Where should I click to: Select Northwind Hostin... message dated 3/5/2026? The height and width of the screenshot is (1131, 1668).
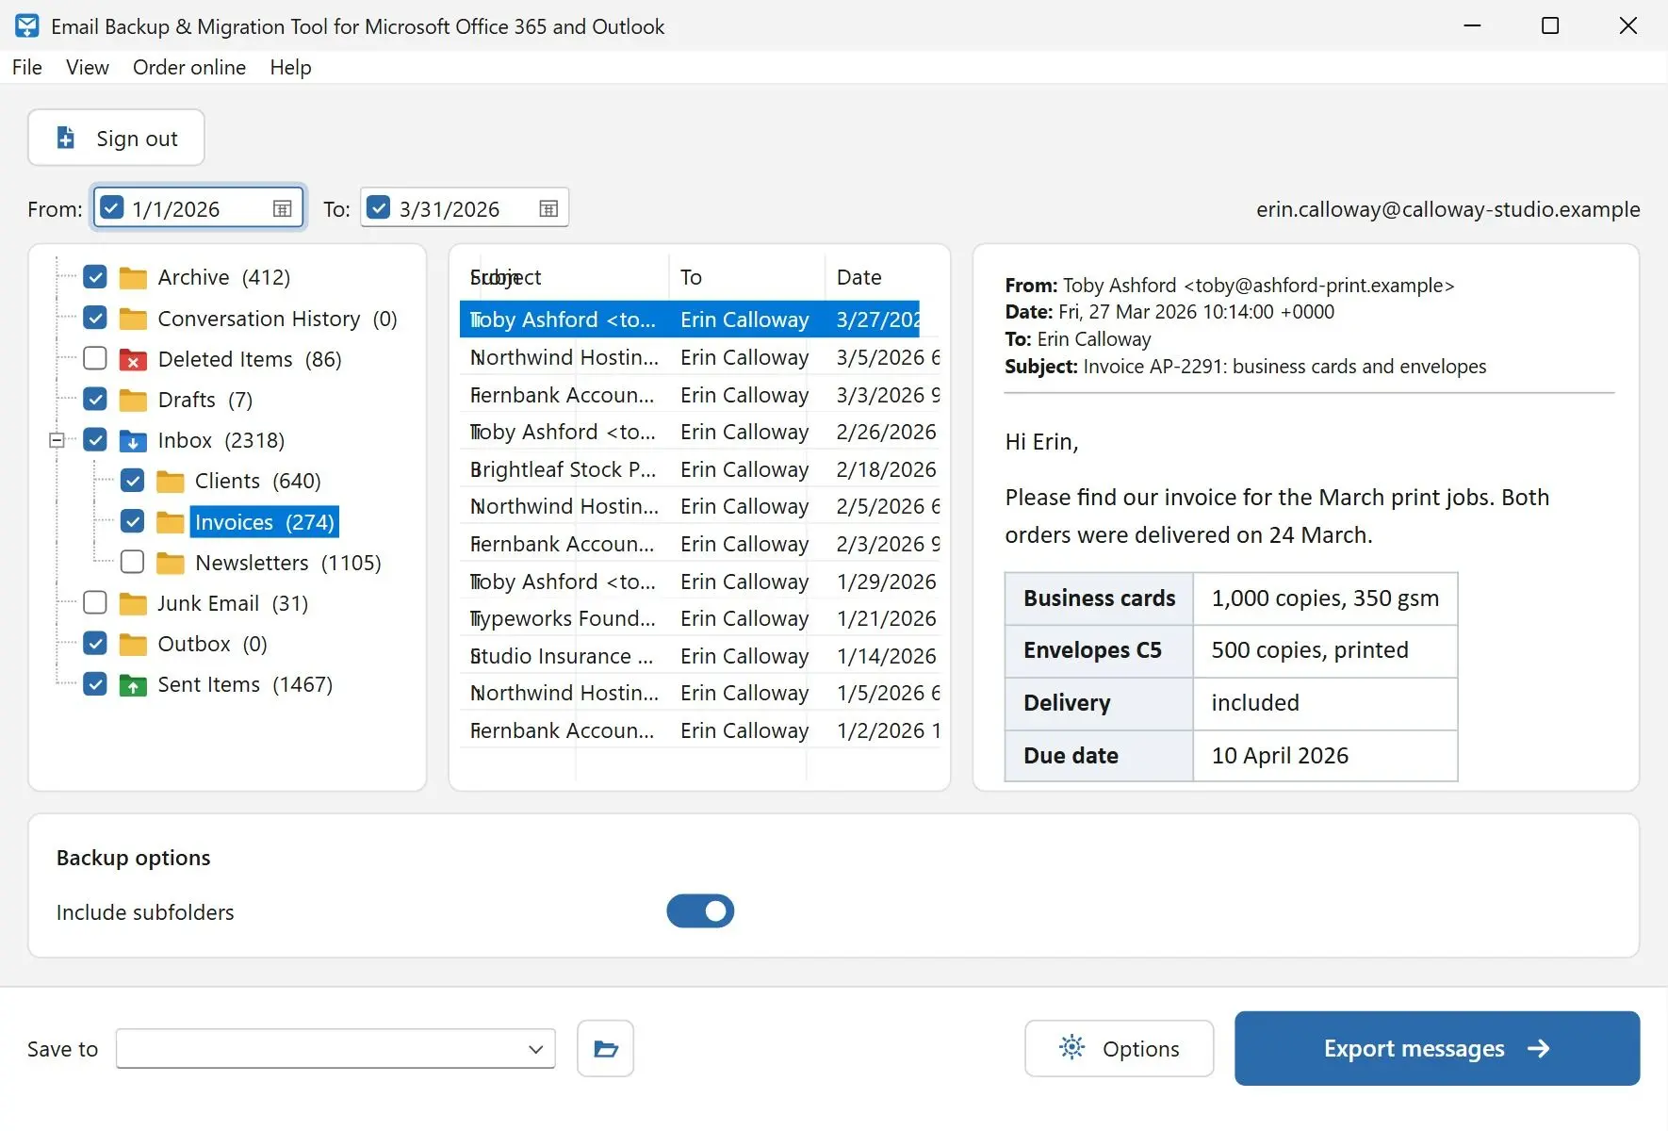point(699,357)
